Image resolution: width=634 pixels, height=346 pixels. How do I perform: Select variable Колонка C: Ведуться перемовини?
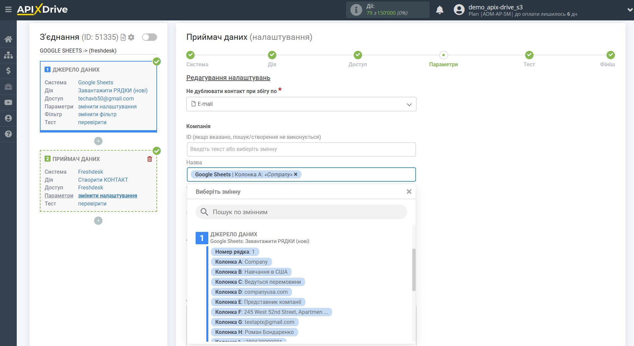pos(258,282)
